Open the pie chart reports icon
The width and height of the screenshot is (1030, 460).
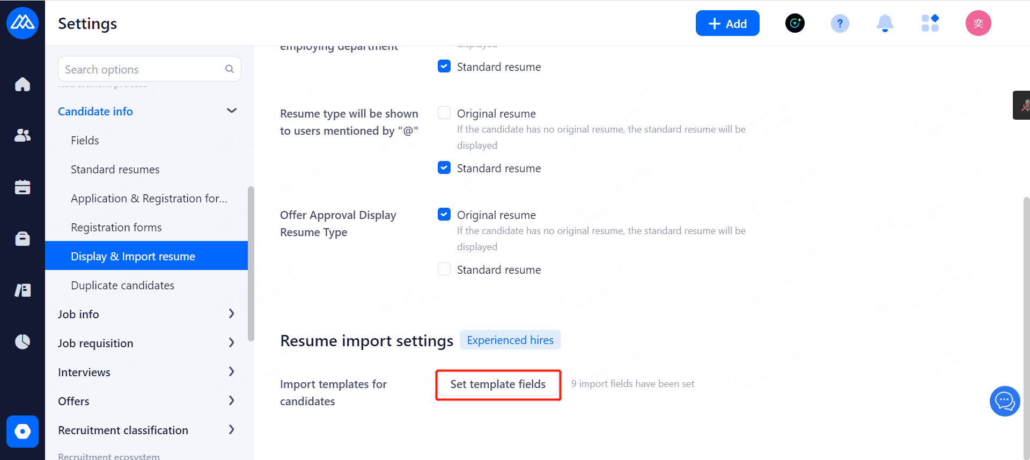23,341
